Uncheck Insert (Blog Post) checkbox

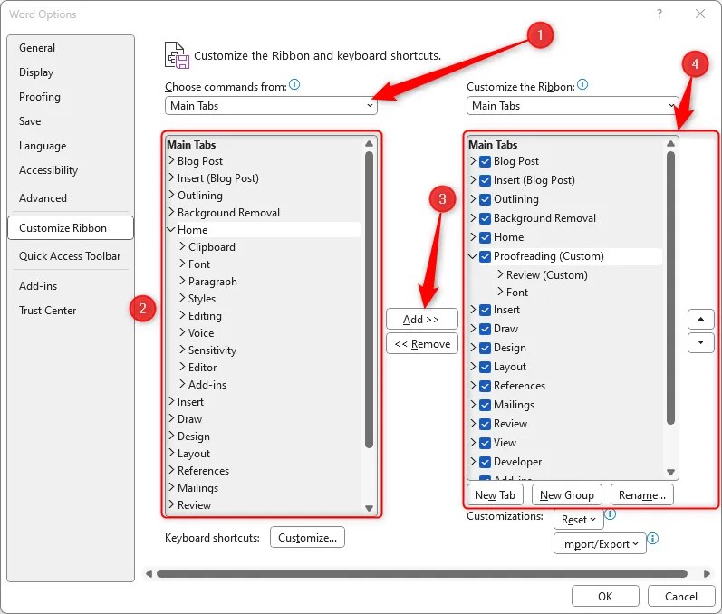click(x=485, y=180)
